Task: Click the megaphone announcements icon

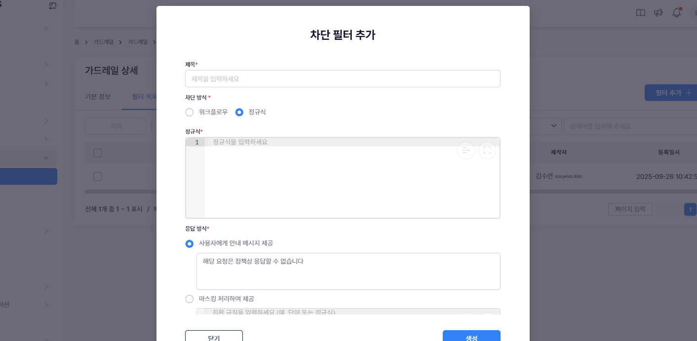Action: pos(658,13)
